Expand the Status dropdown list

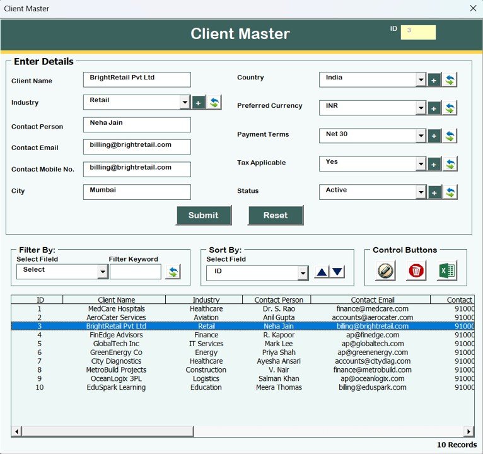click(x=421, y=192)
